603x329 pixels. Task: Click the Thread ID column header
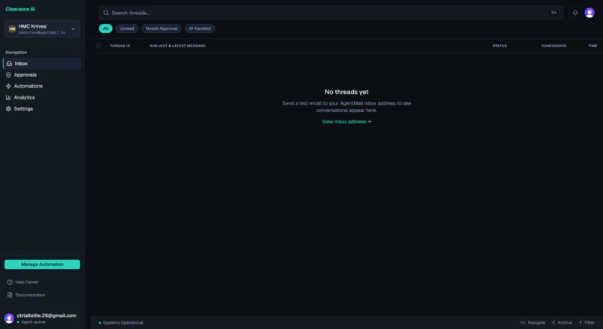pos(120,46)
